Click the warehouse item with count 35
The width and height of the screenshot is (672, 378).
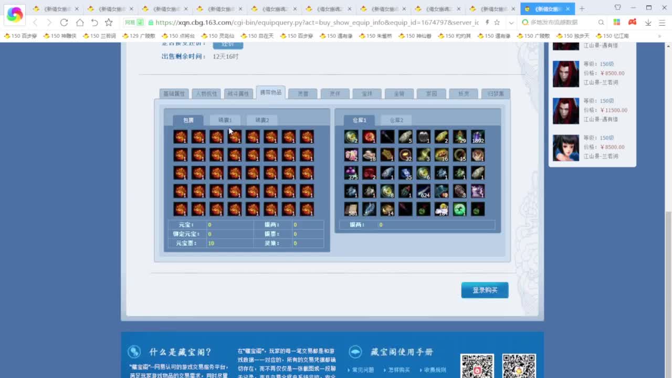tap(405, 173)
